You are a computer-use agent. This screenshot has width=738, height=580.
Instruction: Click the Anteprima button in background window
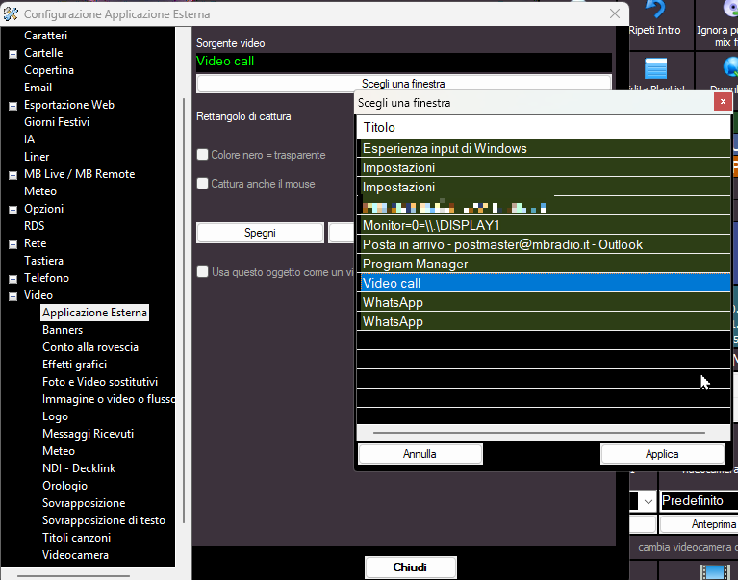[699, 524]
